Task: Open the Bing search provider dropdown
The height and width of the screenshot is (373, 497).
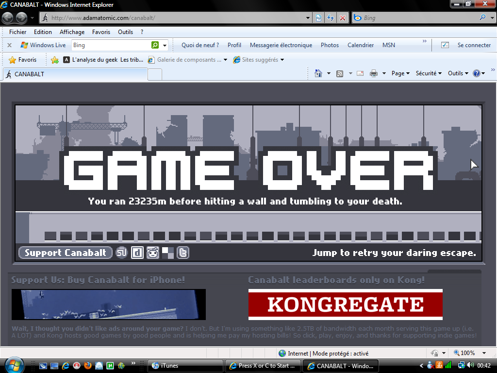Action: (x=492, y=18)
